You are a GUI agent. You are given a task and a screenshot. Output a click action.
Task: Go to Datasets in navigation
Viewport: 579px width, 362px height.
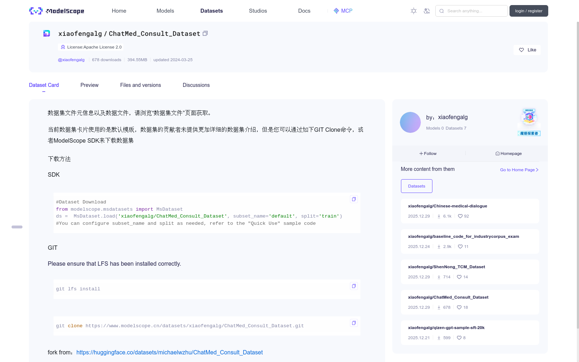click(212, 11)
